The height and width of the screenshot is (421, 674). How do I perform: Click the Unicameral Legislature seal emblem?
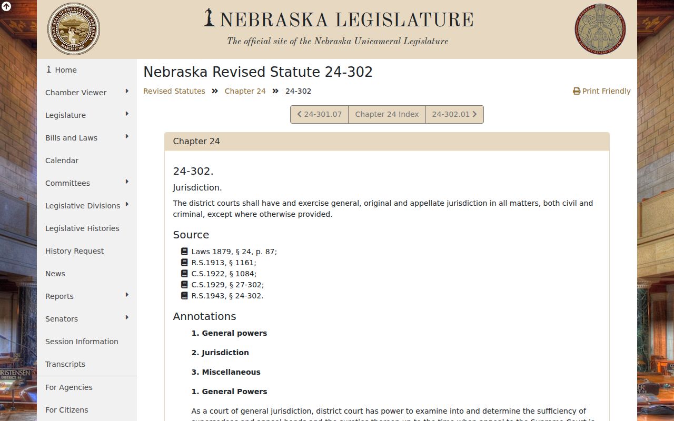tap(600, 29)
